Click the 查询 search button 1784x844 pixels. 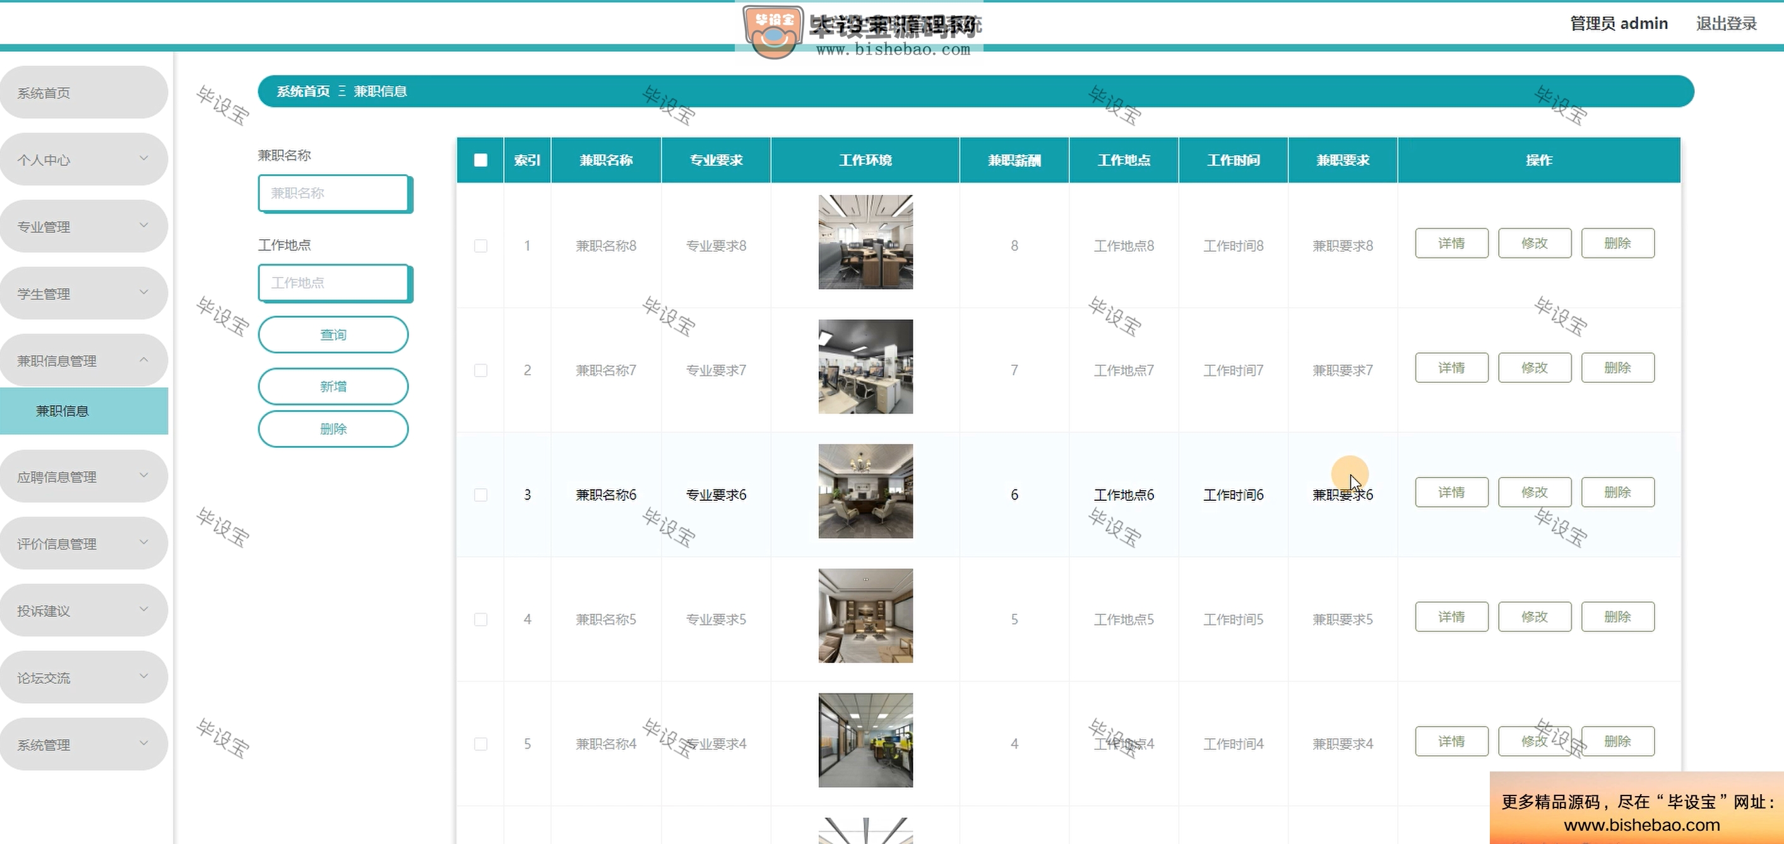click(x=333, y=335)
